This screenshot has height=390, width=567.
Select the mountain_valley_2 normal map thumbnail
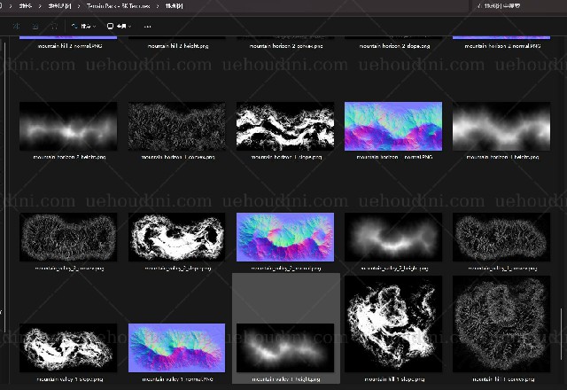(x=285, y=237)
